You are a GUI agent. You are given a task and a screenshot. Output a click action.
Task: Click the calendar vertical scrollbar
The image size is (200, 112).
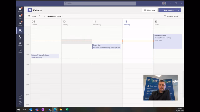183,84
